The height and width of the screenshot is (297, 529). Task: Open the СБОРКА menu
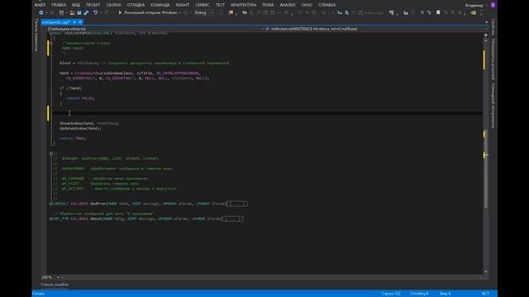(114, 5)
